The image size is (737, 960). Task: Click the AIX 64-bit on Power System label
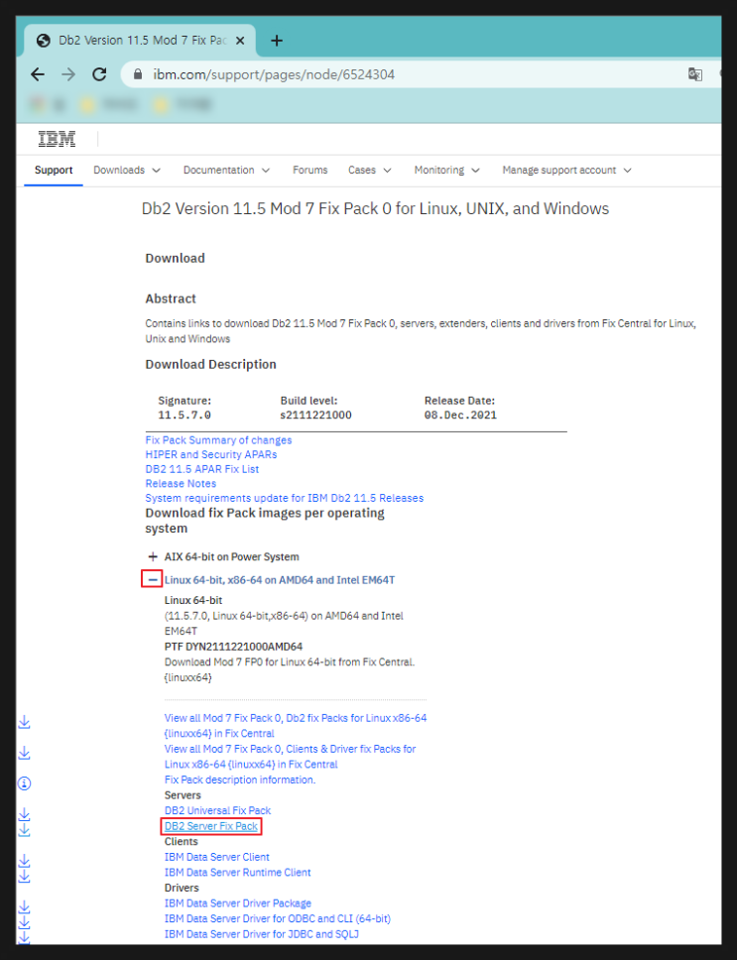pyautogui.click(x=231, y=556)
